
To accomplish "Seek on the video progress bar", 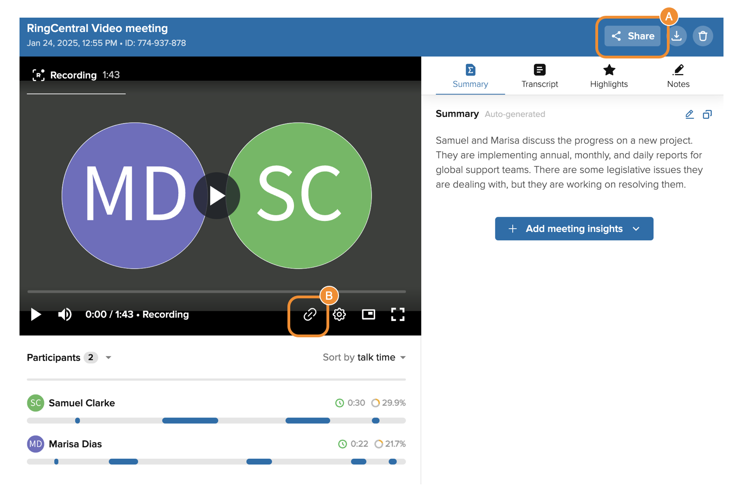I will tap(216, 291).
